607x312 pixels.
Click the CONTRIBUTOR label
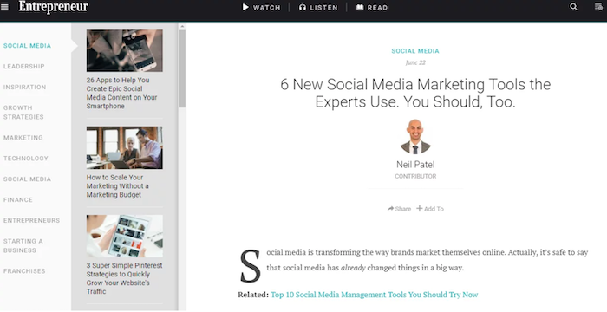tap(415, 176)
